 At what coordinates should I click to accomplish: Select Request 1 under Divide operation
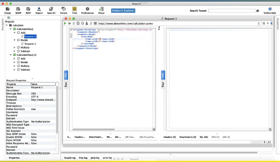30,44
